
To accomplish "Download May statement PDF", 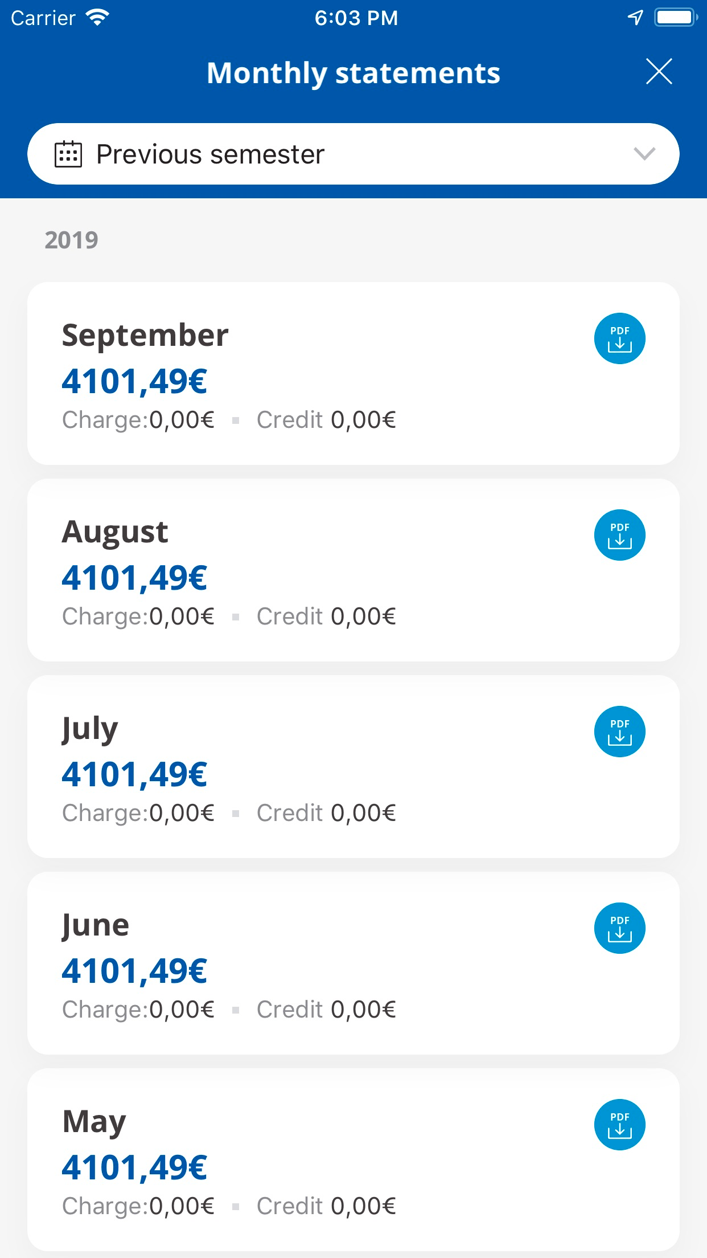I will pyautogui.click(x=619, y=1125).
